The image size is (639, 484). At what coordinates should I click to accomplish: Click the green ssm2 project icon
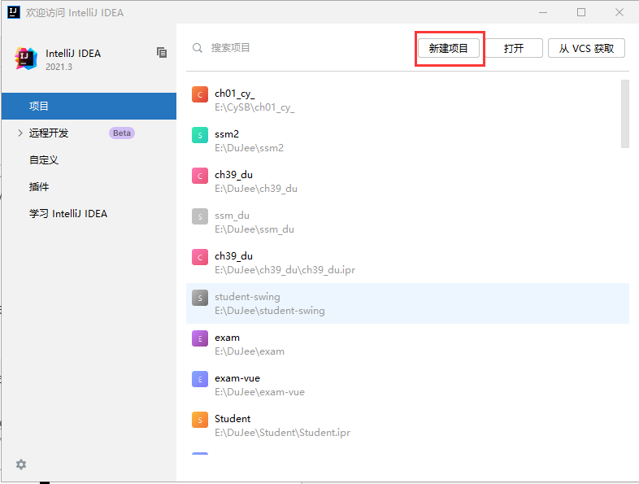pyautogui.click(x=200, y=135)
